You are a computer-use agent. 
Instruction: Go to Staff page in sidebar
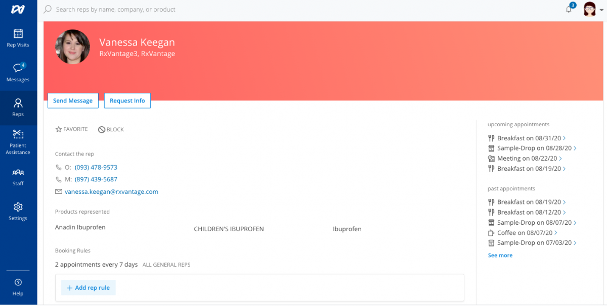tap(18, 177)
